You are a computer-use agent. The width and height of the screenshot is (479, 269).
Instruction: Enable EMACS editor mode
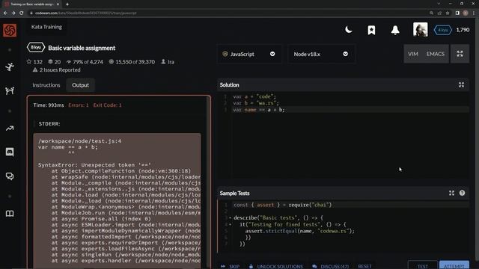coord(436,54)
